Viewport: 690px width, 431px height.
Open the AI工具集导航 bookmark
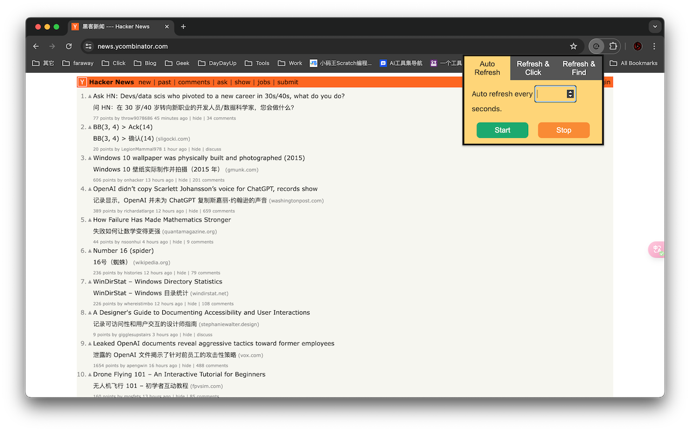coord(401,63)
